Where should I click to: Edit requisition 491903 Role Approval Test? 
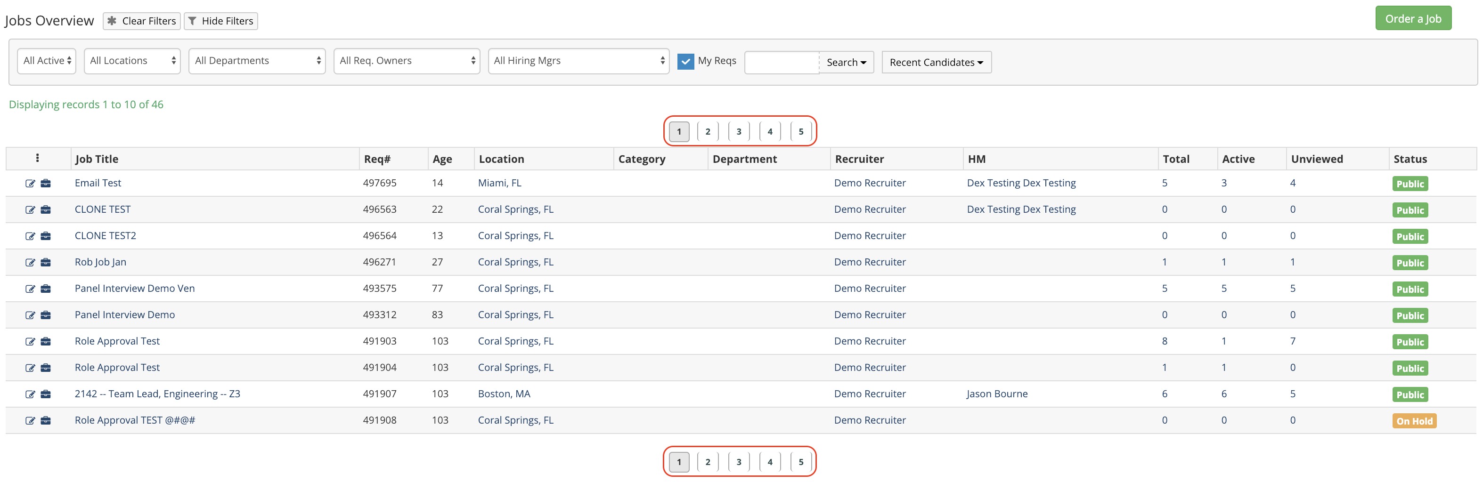[x=30, y=342]
